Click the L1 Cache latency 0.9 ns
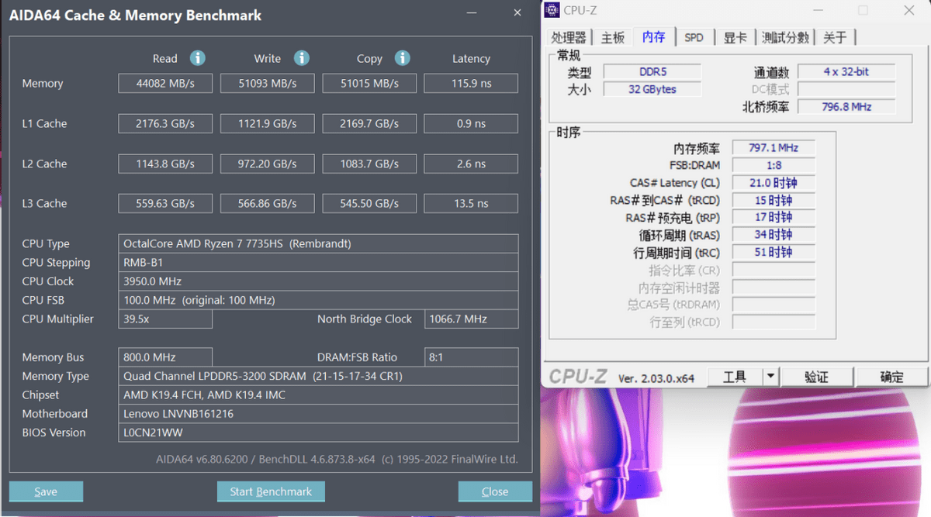Viewport: 931px width, 517px height. [x=471, y=123]
